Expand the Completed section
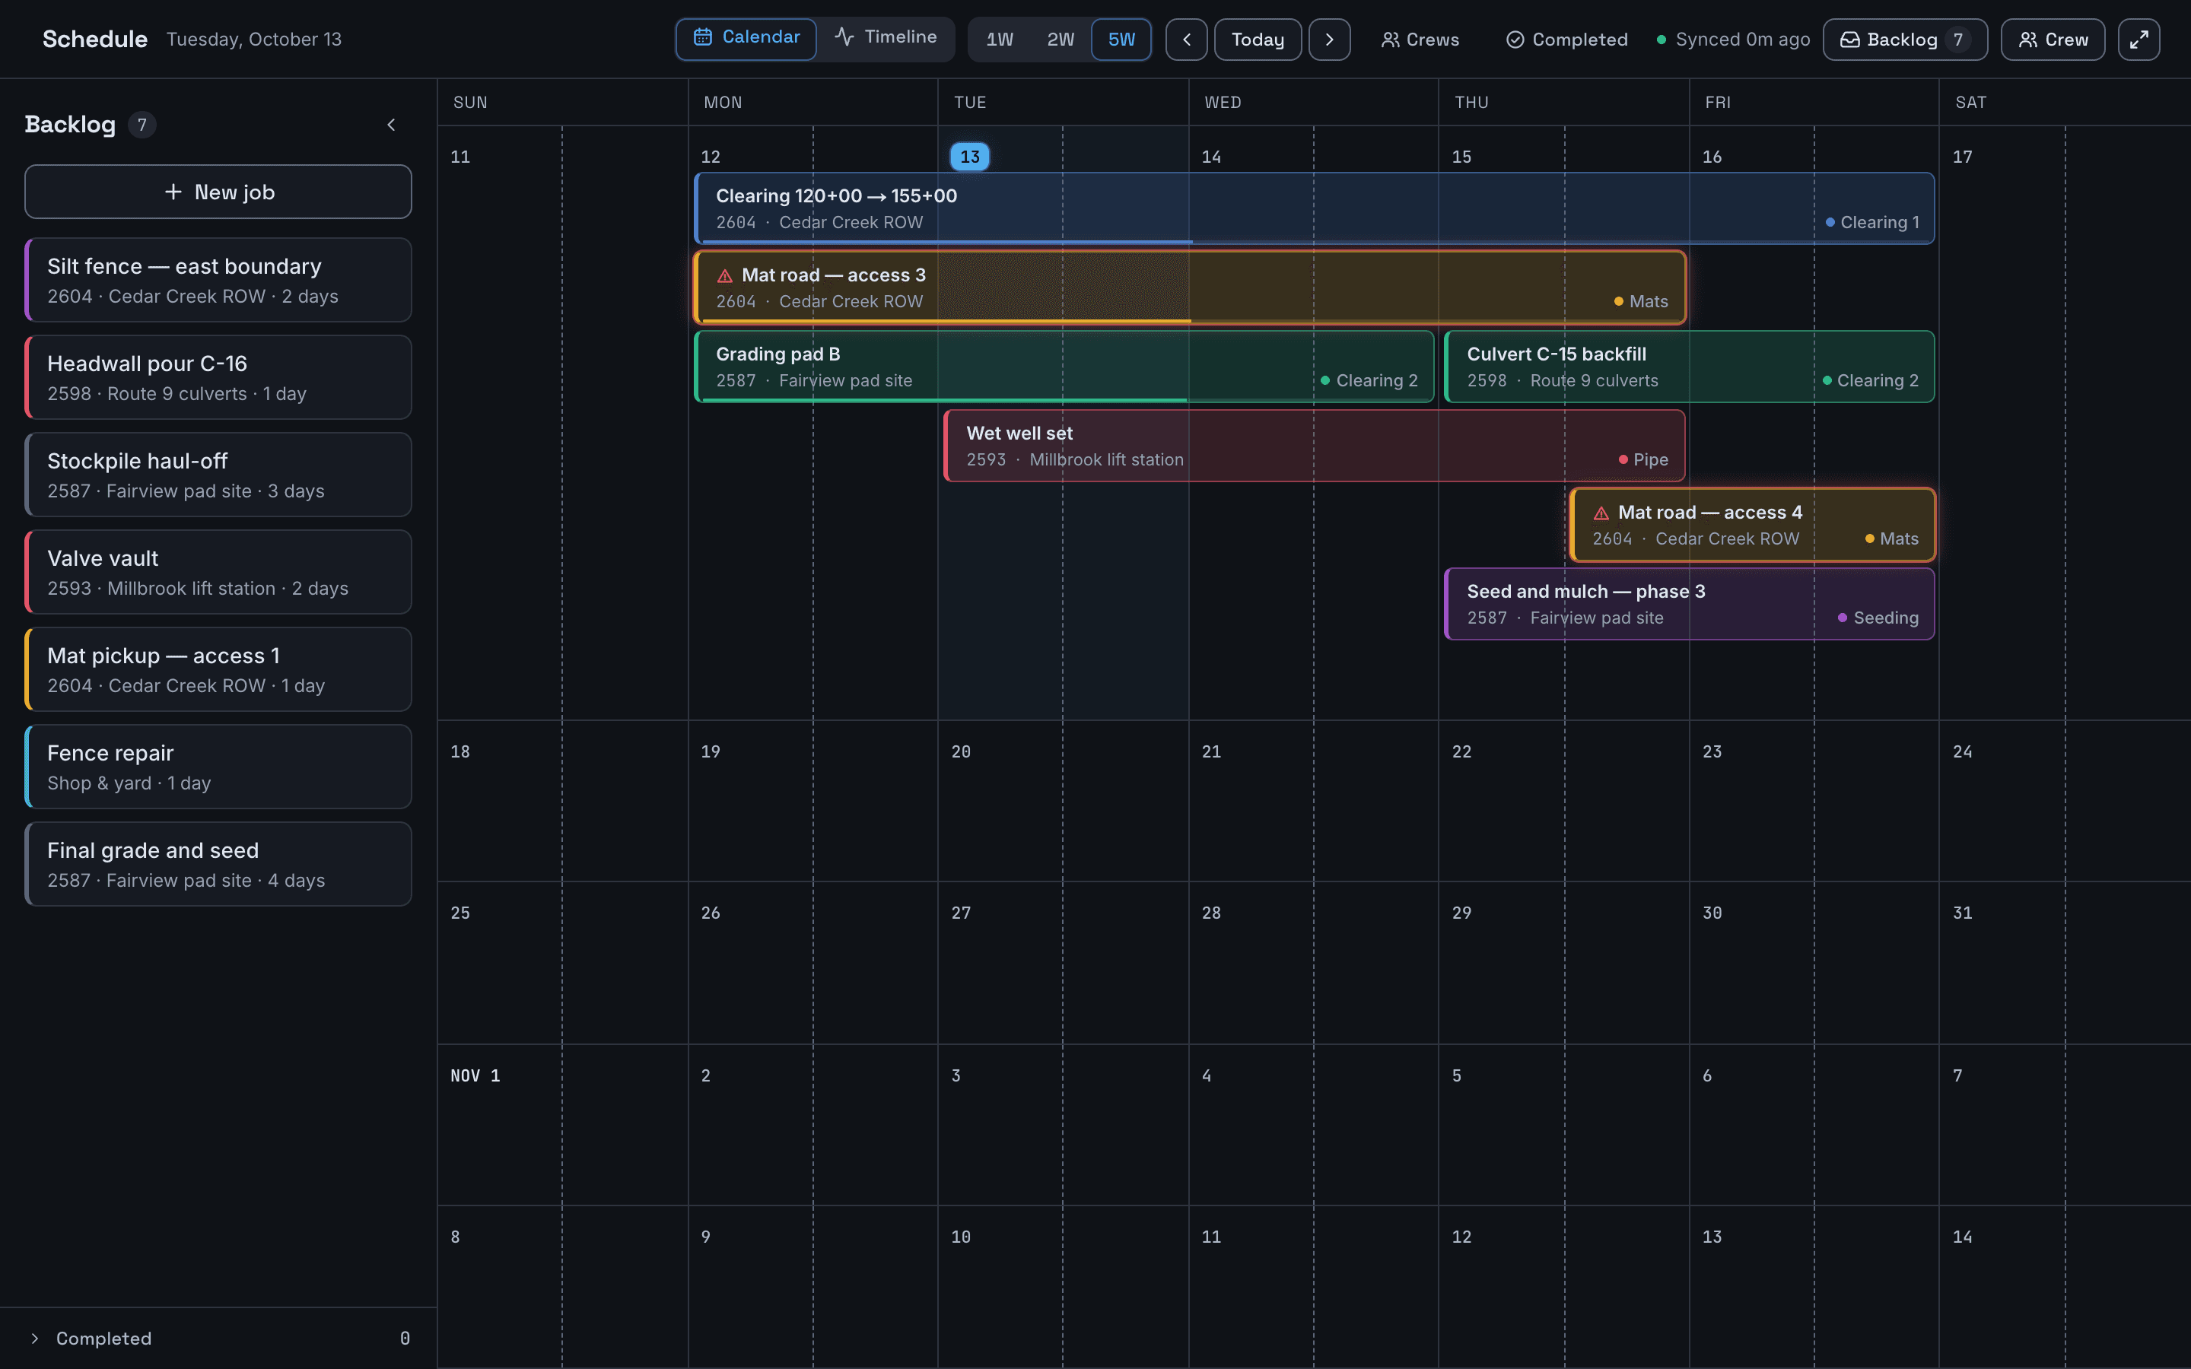 218,1339
